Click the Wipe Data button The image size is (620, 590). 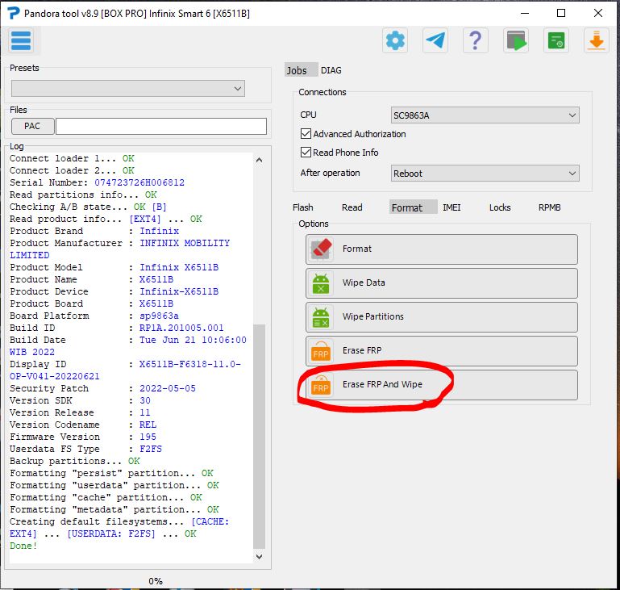(442, 283)
